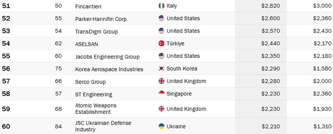Open the Korea Aerospace Industries entry
Screen dimensions: 333x134
coord(109,69)
